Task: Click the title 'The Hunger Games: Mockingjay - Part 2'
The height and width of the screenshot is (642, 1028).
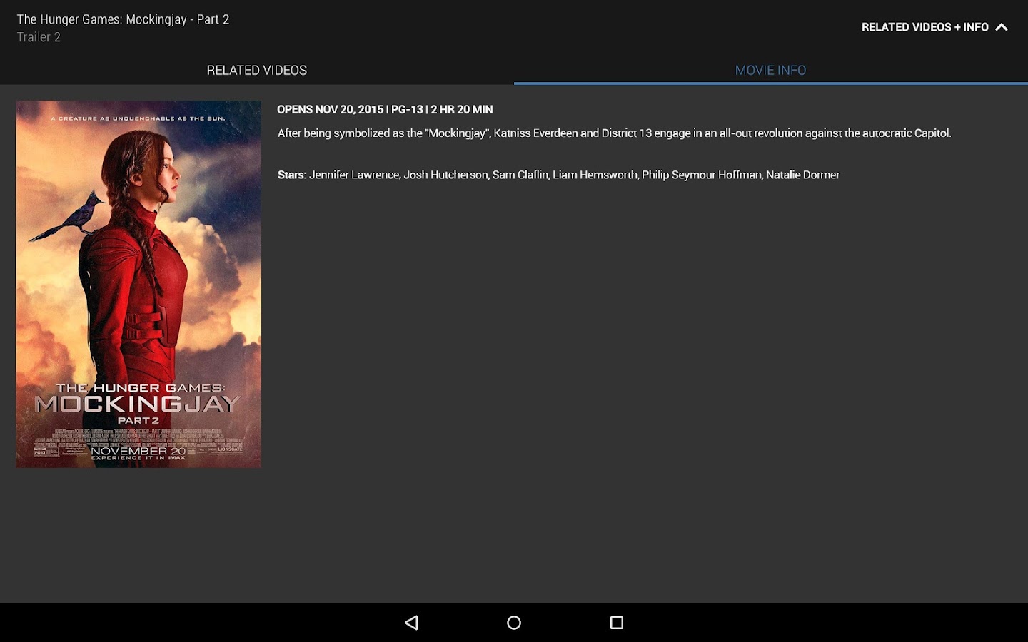Action: (123, 19)
